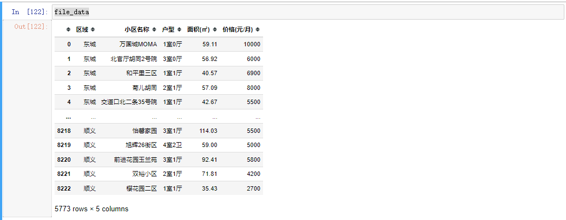
Task: Click the 3室0厅 layout cell
Action: tap(172, 59)
